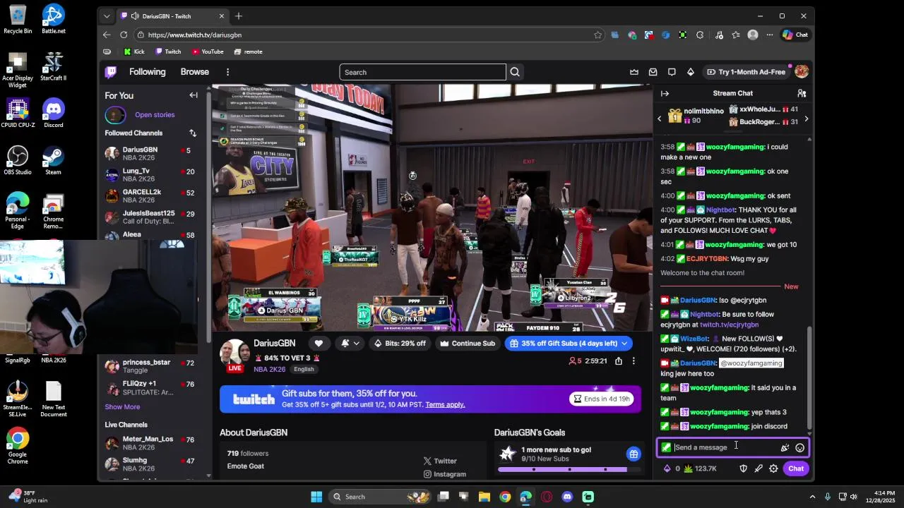Open the Kick bookmark
This screenshot has height=508, width=904.
(134, 52)
